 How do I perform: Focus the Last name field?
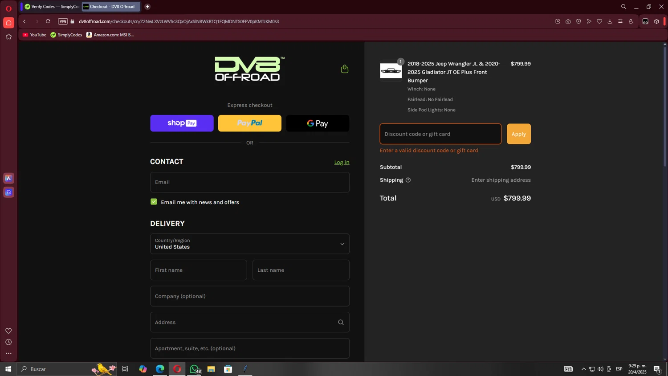tap(301, 270)
